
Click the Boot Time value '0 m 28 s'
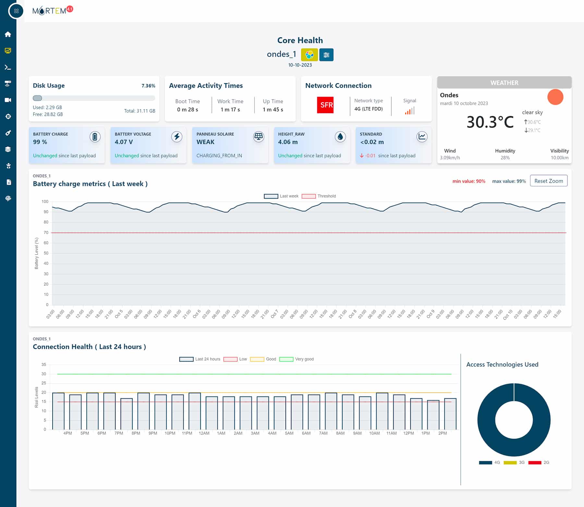pyautogui.click(x=188, y=109)
